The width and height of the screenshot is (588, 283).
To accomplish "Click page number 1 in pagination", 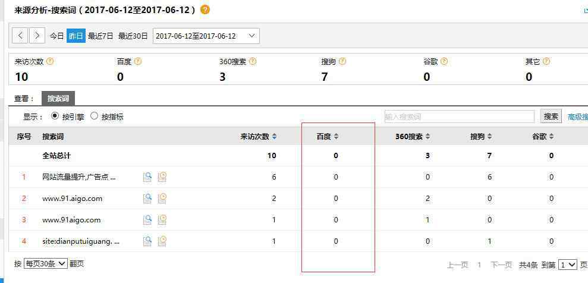I will (479, 265).
